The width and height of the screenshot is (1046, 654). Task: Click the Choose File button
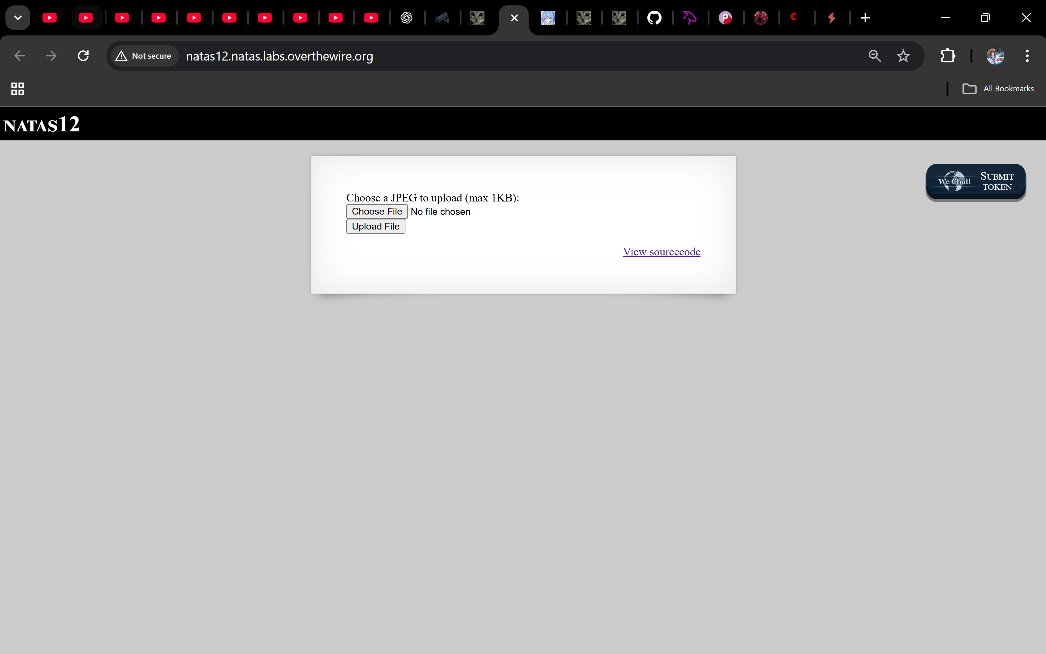point(377,212)
